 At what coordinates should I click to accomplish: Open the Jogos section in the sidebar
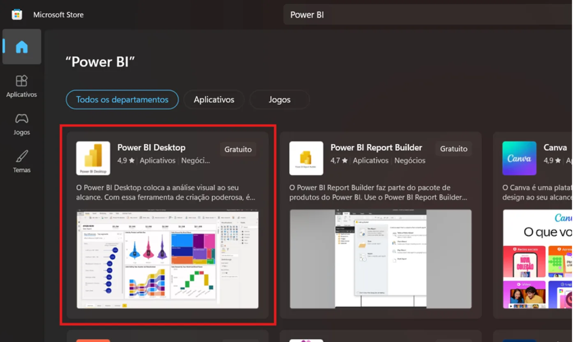click(x=22, y=124)
